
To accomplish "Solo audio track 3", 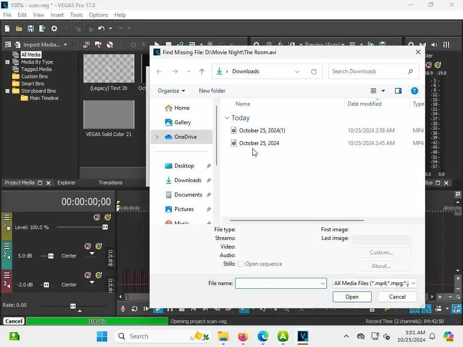I will tap(99, 275).
